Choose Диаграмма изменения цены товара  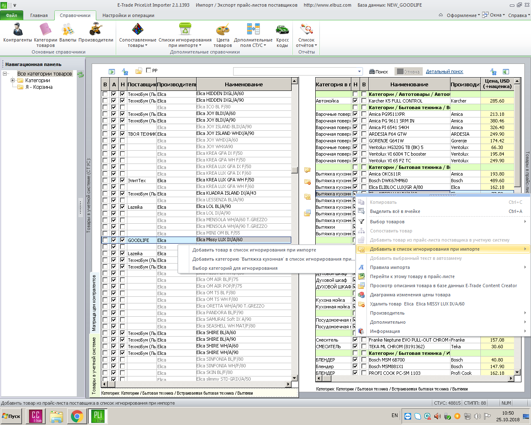(443, 295)
